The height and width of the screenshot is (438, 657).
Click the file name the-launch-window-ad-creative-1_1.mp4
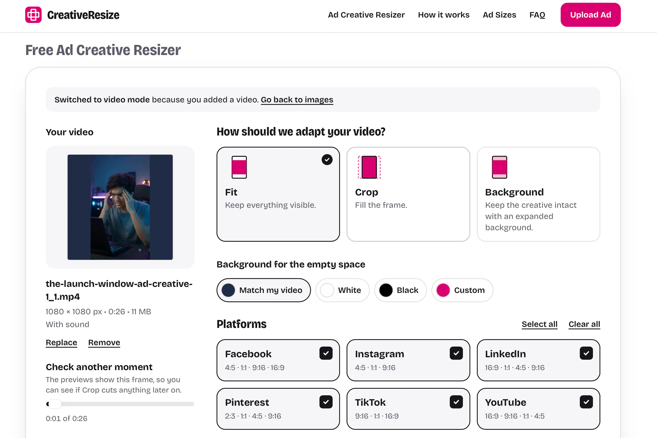119,290
